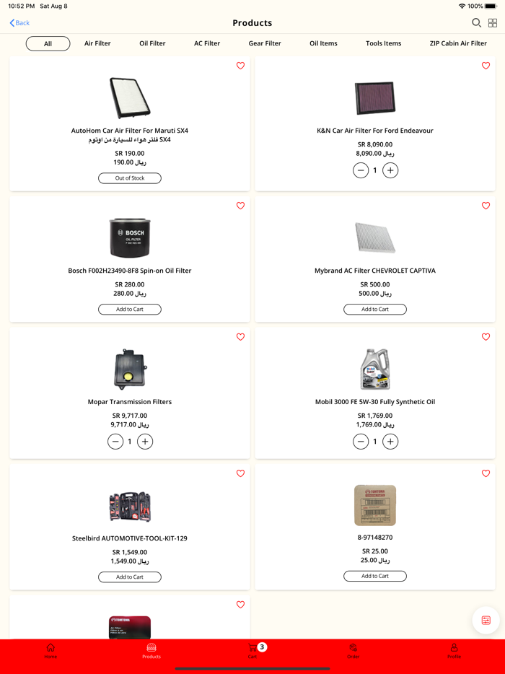
Task: Increase K&N Air Filter quantity
Action: (x=390, y=170)
